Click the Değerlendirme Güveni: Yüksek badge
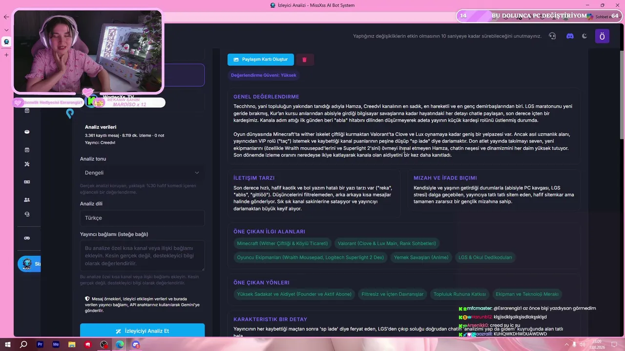 click(x=264, y=75)
